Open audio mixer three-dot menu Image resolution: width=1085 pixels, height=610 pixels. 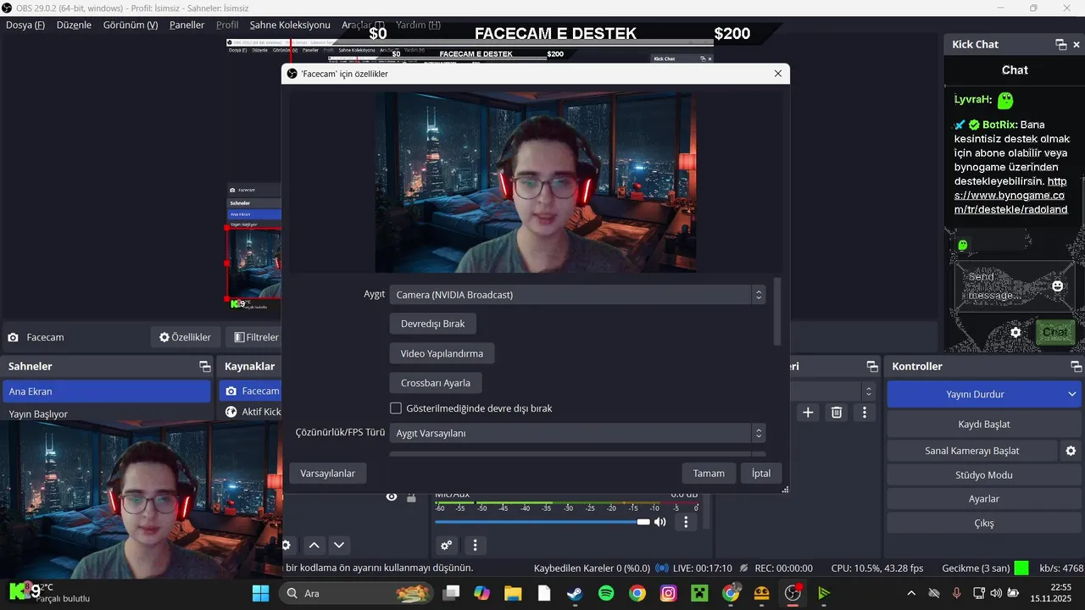pos(475,545)
